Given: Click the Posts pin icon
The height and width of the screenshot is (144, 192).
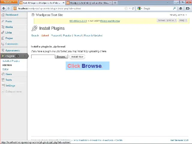Looking at the screenshot, I should pos(3,21).
